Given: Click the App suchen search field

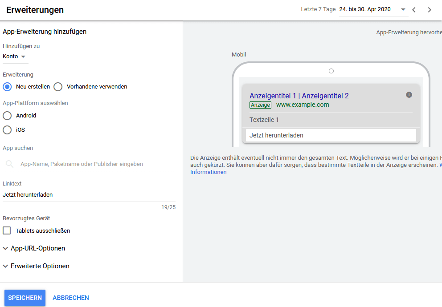Looking at the screenshot, I should pyautogui.click(x=89, y=164).
